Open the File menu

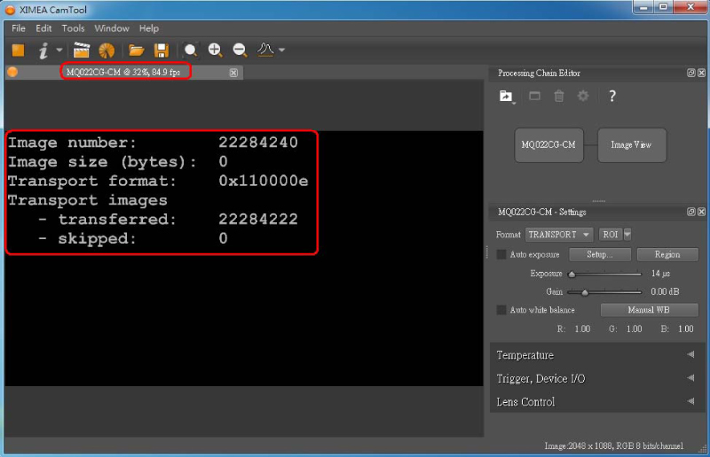18,28
